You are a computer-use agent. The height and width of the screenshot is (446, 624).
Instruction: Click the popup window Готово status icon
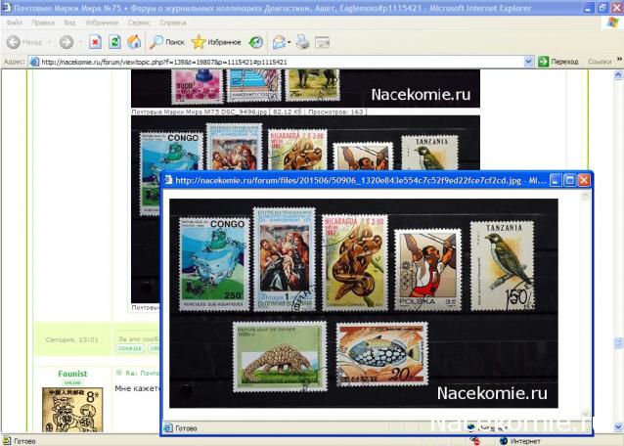click(168, 428)
